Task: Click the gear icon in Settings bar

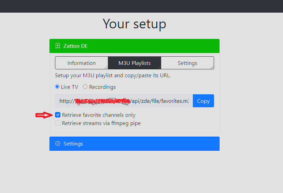Action: [58, 143]
